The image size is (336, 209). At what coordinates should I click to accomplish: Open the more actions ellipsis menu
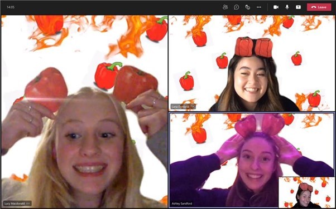[259, 7]
